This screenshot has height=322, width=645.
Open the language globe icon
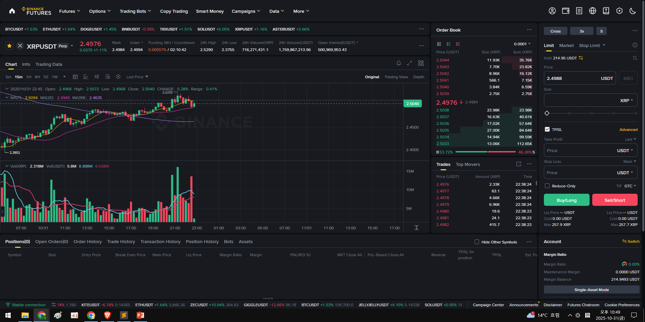click(x=593, y=11)
